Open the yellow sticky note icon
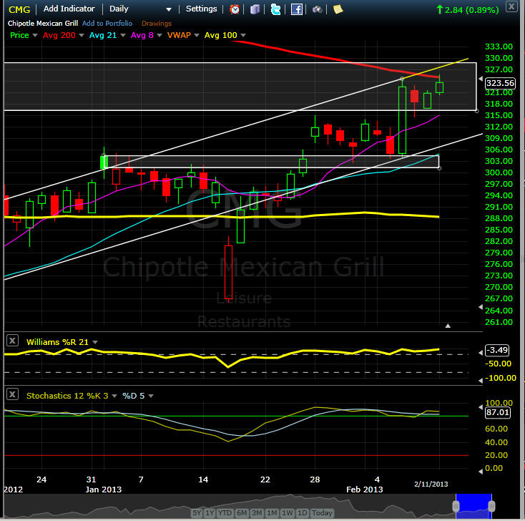The image size is (525, 521). [338, 9]
